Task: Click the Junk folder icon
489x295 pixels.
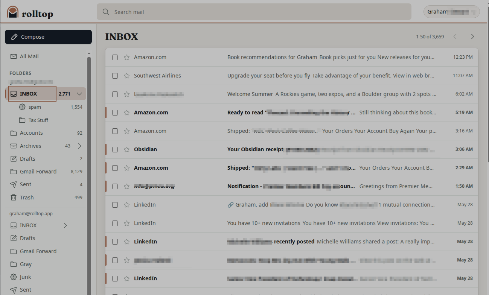Action: [14, 277]
